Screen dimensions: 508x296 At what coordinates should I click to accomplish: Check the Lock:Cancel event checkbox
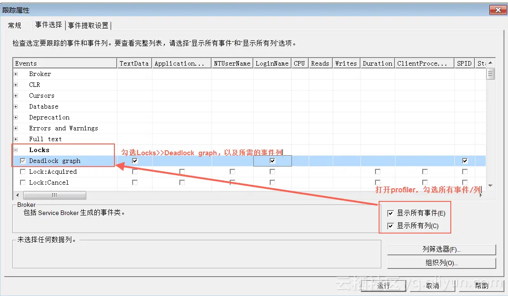[22, 182]
